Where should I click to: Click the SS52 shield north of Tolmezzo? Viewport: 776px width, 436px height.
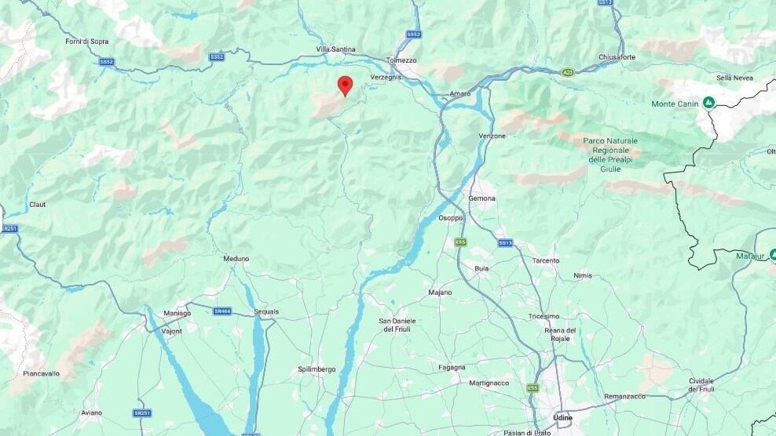pyautogui.click(x=414, y=34)
